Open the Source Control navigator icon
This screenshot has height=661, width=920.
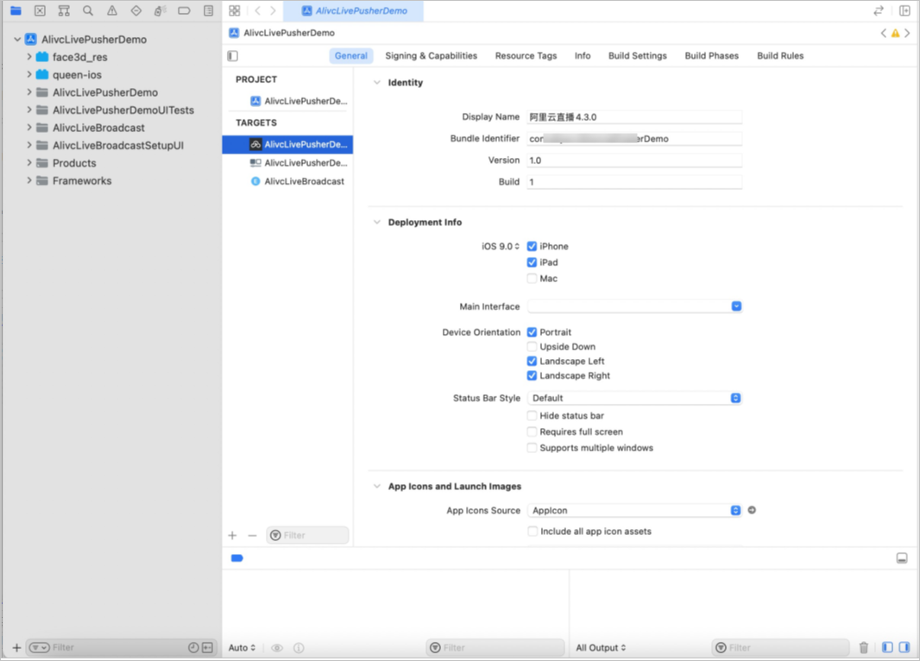(x=40, y=10)
